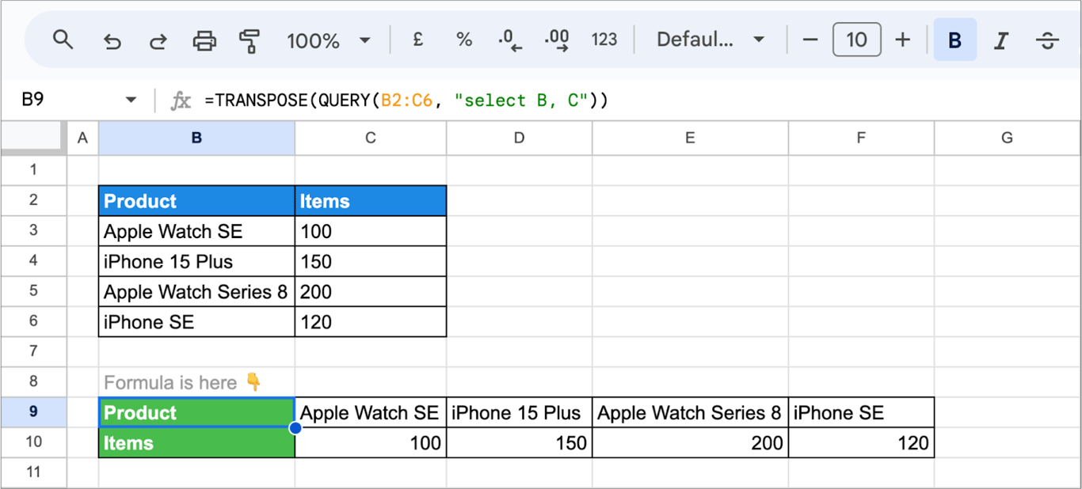1082x489 pixels.
Task: Select iPhone SE cell in row 6
Action: pos(196,321)
